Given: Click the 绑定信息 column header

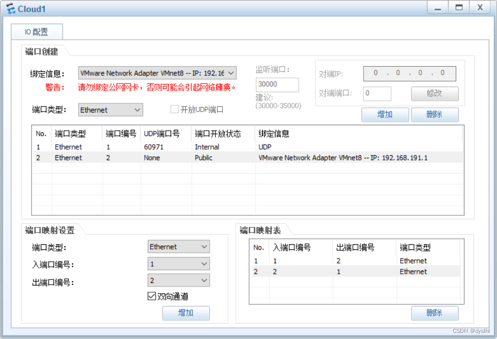Looking at the screenshot, I should pos(359,134).
